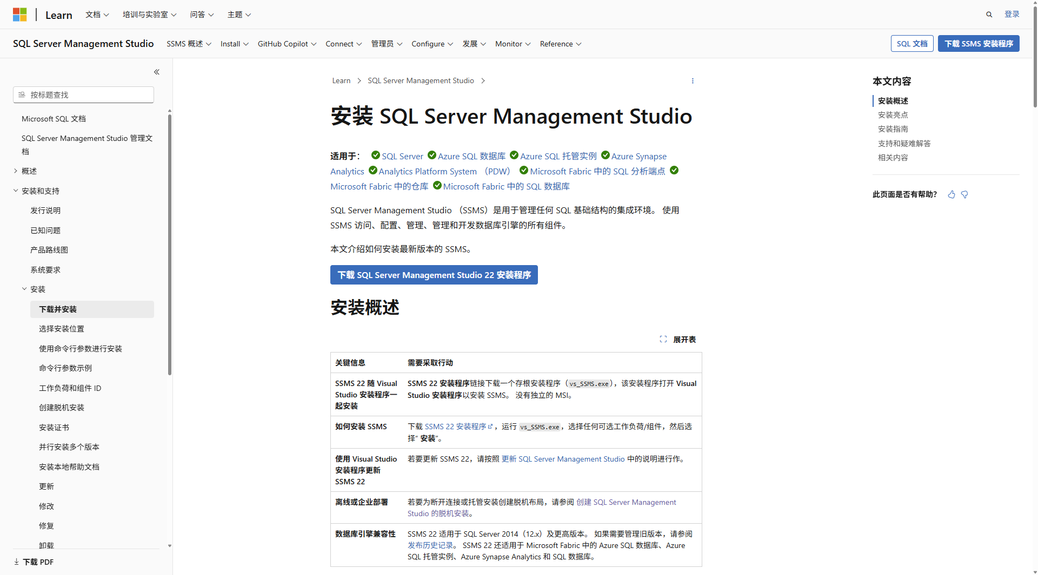
Task: Click the download PDF arrow icon
Action: pos(16,562)
